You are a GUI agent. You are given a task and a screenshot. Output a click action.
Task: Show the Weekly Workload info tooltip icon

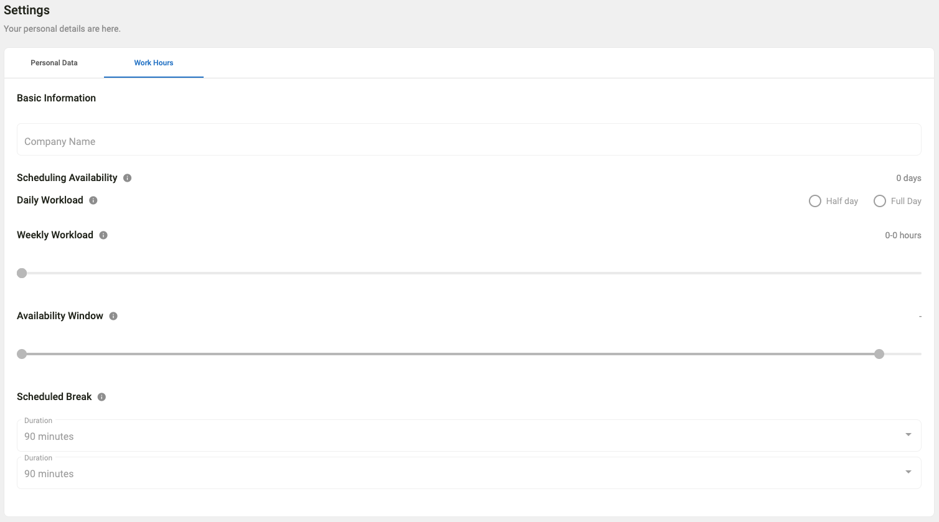point(103,235)
